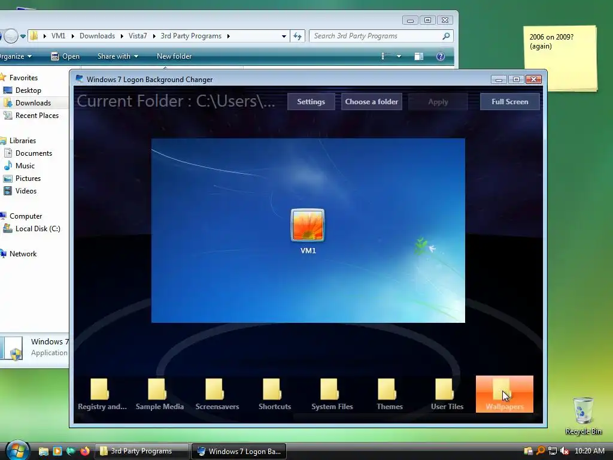Image resolution: width=613 pixels, height=460 pixels.
Task: Open the Share with dropdown
Action: tap(118, 56)
